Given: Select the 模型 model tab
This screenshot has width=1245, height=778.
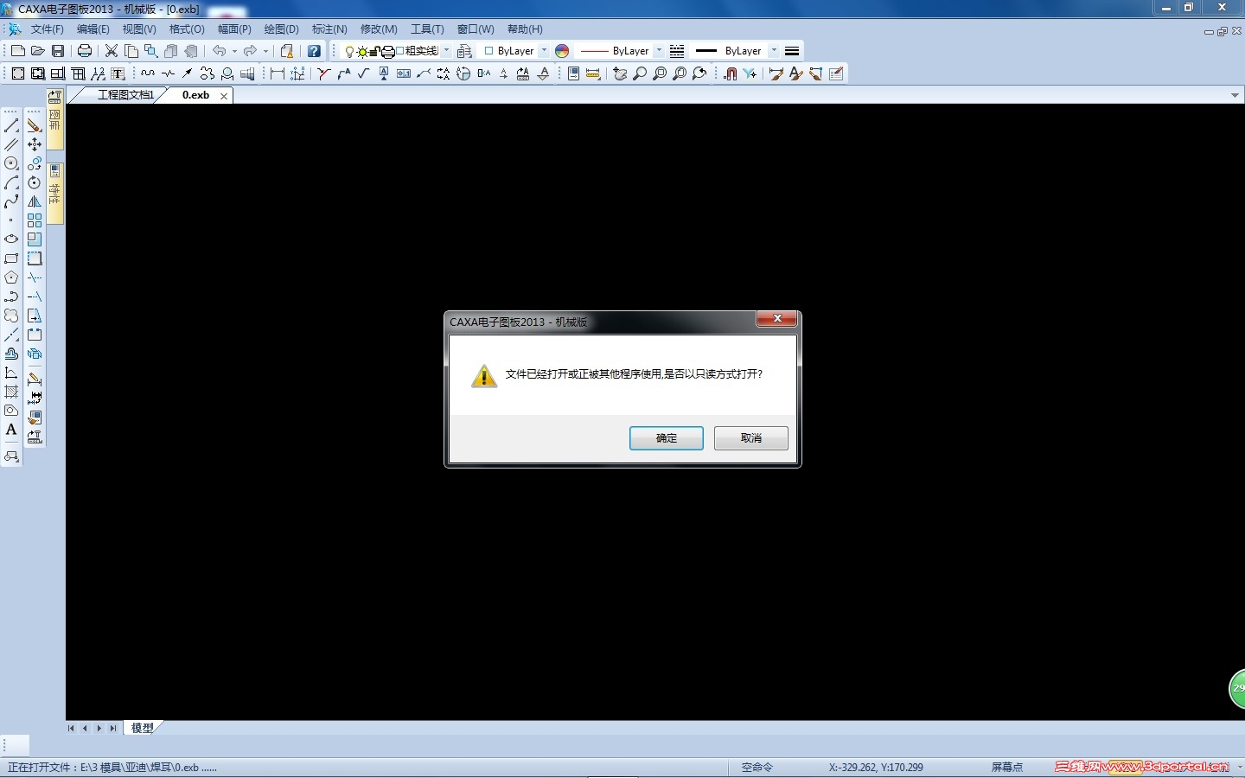Looking at the screenshot, I should [x=142, y=728].
